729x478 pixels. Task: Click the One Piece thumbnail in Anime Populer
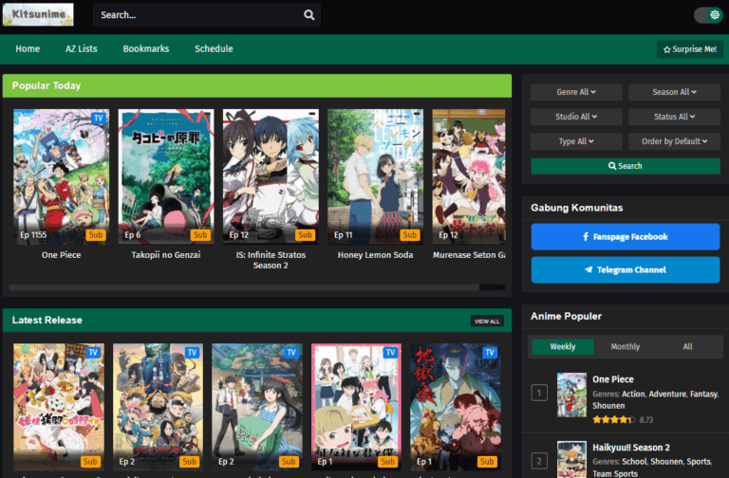pos(571,395)
